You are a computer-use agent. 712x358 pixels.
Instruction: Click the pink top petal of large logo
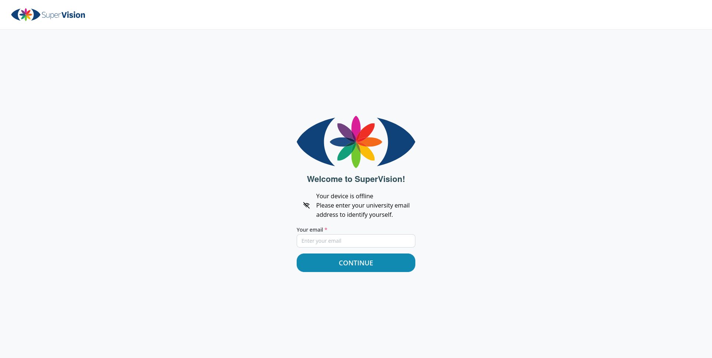pyautogui.click(x=356, y=128)
